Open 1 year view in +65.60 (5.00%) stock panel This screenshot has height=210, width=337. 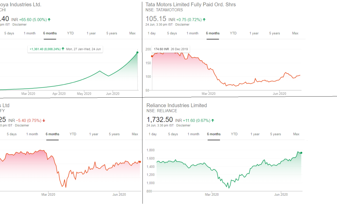[x=91, y=33]
